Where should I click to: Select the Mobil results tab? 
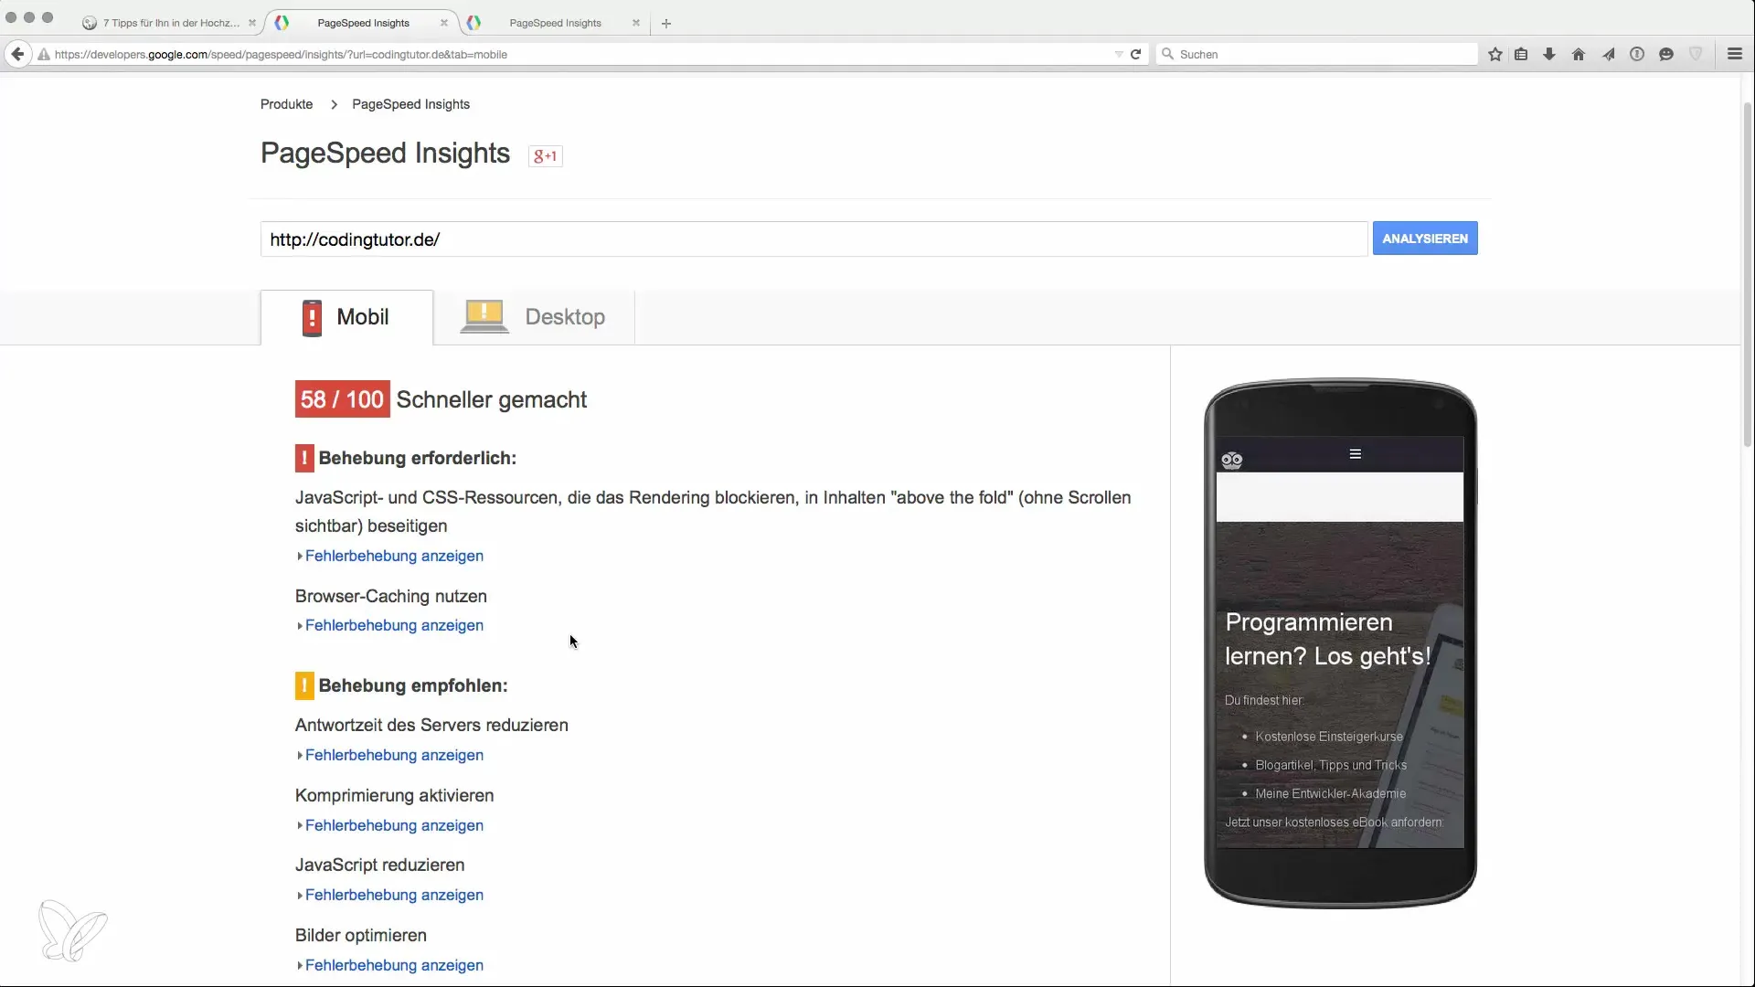pos(346,317)
